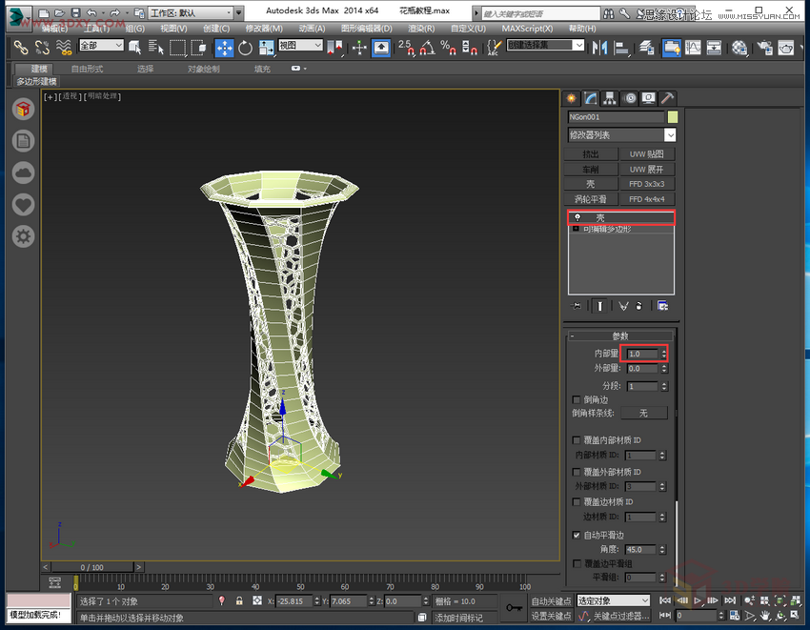Open the Create command panel tab

click(x=572, y=98)
